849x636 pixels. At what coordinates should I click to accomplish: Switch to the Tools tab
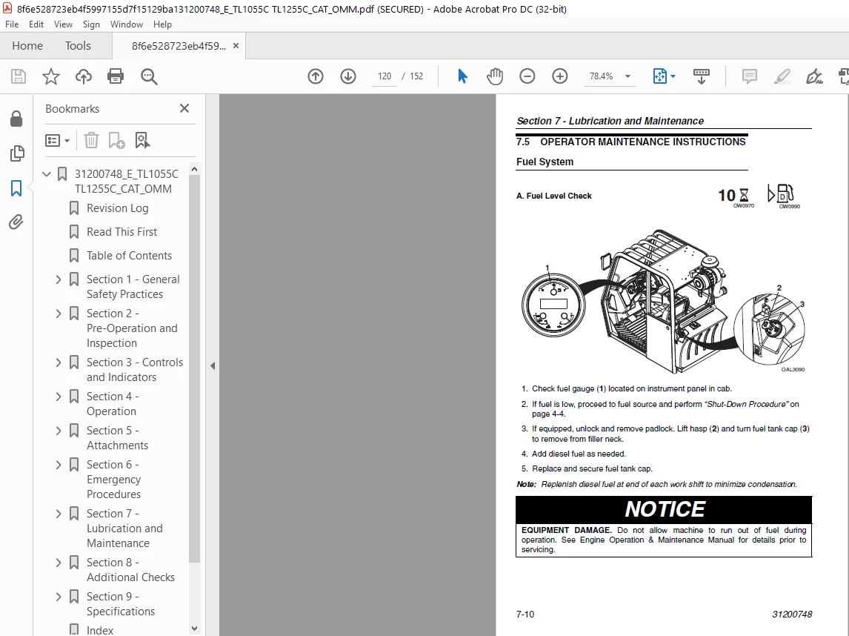78,45
